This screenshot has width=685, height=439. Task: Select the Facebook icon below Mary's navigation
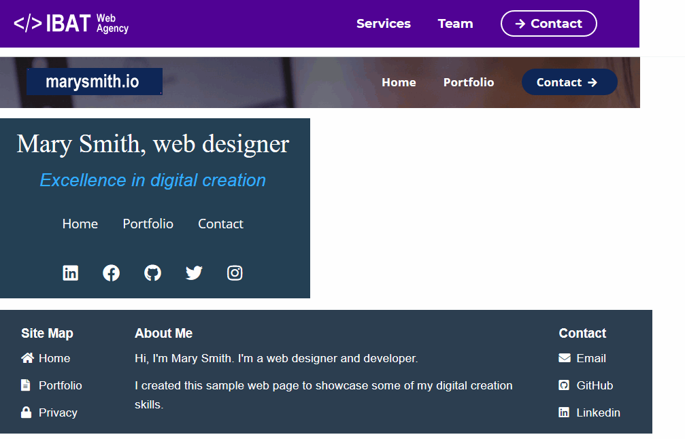click(112, 273)
